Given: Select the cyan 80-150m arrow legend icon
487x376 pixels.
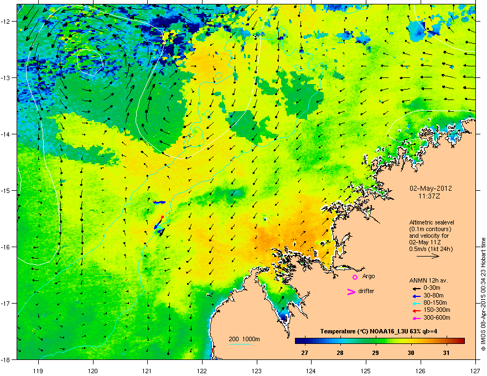Looking at the screenshot, I should click(417, 304).
